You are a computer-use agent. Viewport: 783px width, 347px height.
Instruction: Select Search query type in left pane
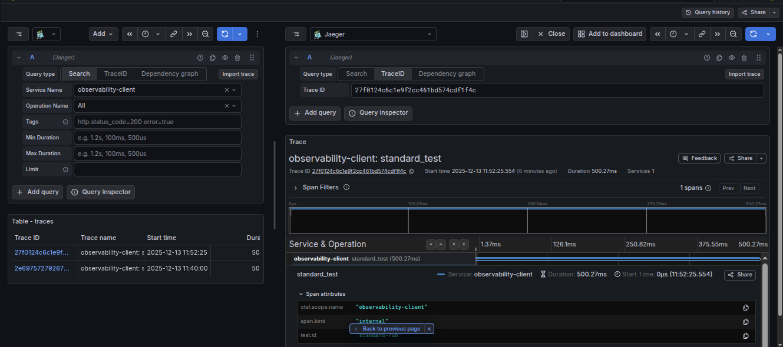tap(79, 74)
